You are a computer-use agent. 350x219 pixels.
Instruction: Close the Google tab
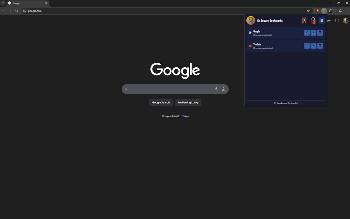46,3
